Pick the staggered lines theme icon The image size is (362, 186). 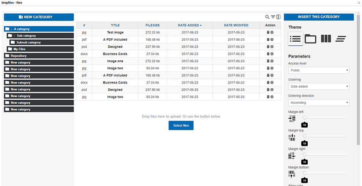341,39
